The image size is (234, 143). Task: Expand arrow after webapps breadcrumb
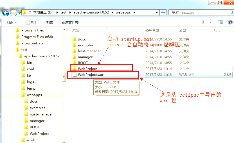pyautogui.click(x=134, y=13)
